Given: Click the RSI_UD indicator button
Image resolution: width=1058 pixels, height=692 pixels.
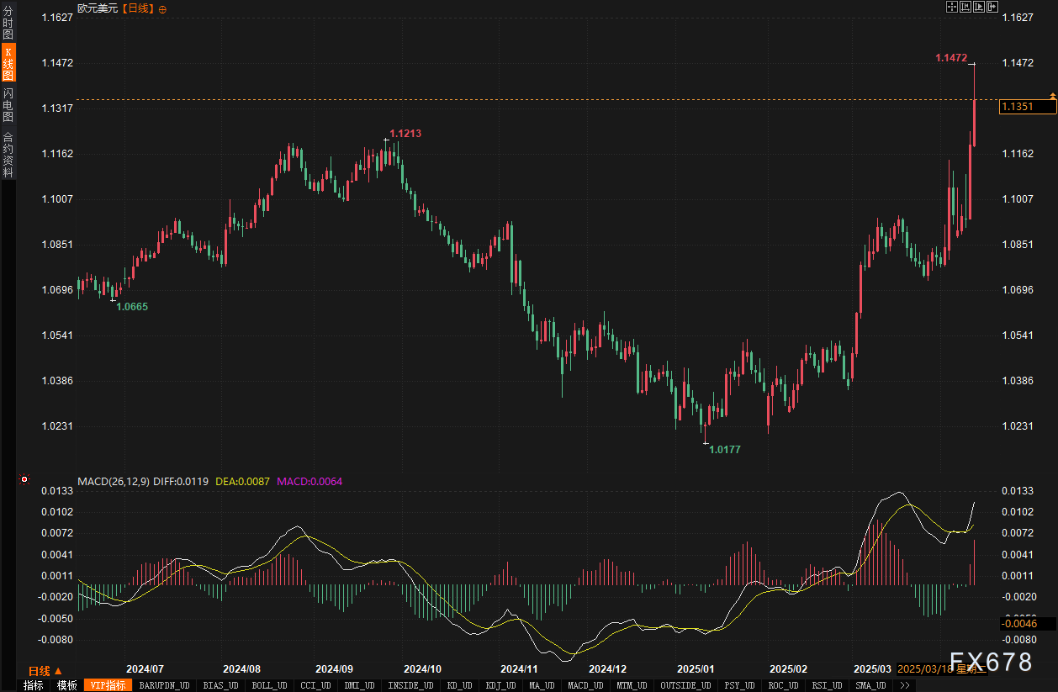Looking at the screenshot, I should point(824,685).
